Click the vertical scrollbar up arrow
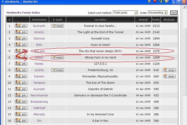The height and width of the screenshot is (125, 187). pyautogui.click(x=184, y=7)
